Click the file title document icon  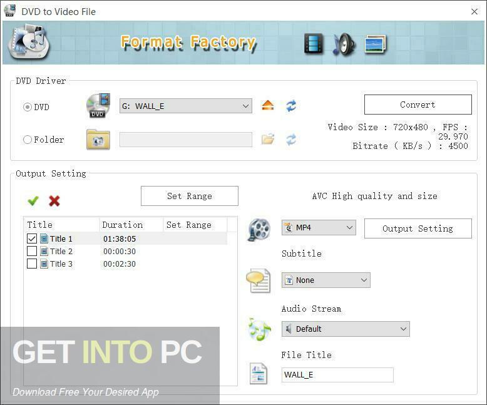(259, 374)
